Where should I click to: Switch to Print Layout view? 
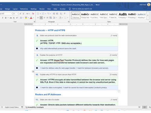[145, 107]
